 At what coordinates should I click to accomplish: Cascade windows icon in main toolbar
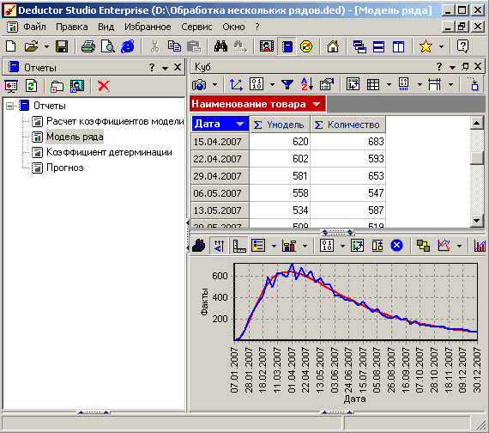coord(359,46)
